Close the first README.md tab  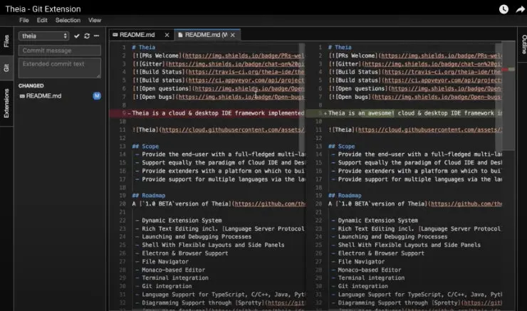(167, 35)
